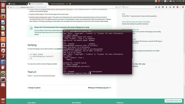Click the padlock site identity icon
This screenshot has height=104, width=185.
[x=11, y=7]
